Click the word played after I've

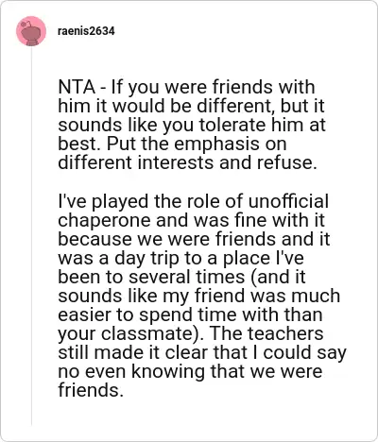click(x=119, y=202)
